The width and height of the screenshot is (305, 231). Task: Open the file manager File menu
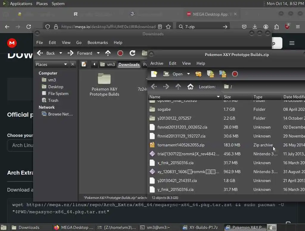click(x=40, y=42)
